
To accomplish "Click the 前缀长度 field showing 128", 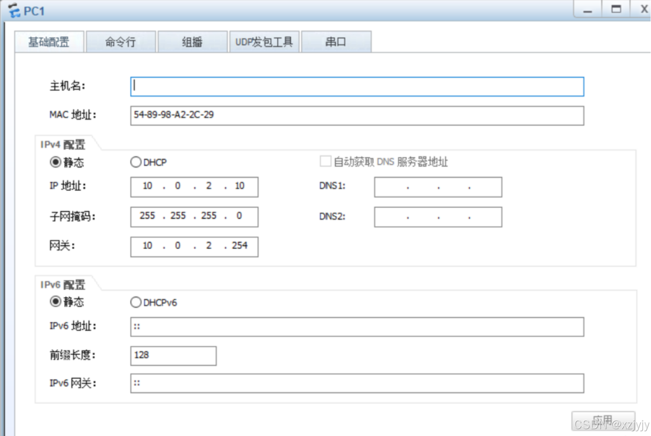I will (x=173, y=356).
